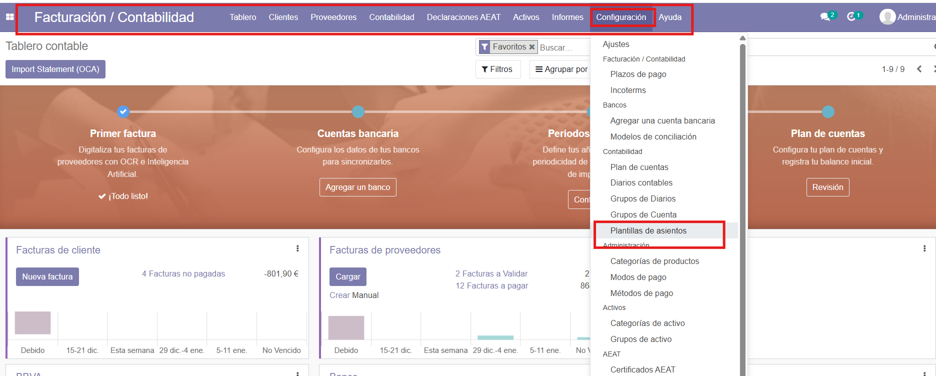Open the 4 Facturas no pagadas link
Viewport: 936px width, 376px height.
183,273
